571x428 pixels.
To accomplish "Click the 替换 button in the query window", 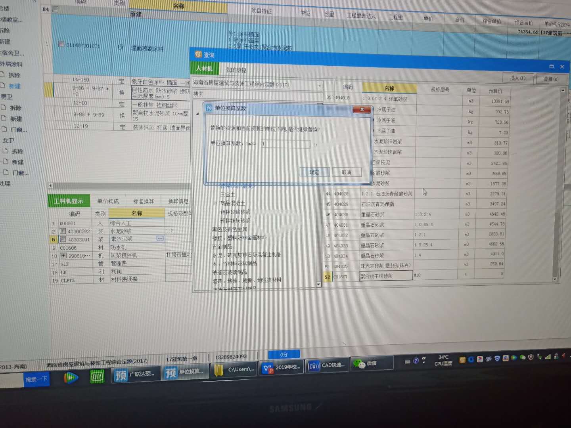I will point(552,79).
